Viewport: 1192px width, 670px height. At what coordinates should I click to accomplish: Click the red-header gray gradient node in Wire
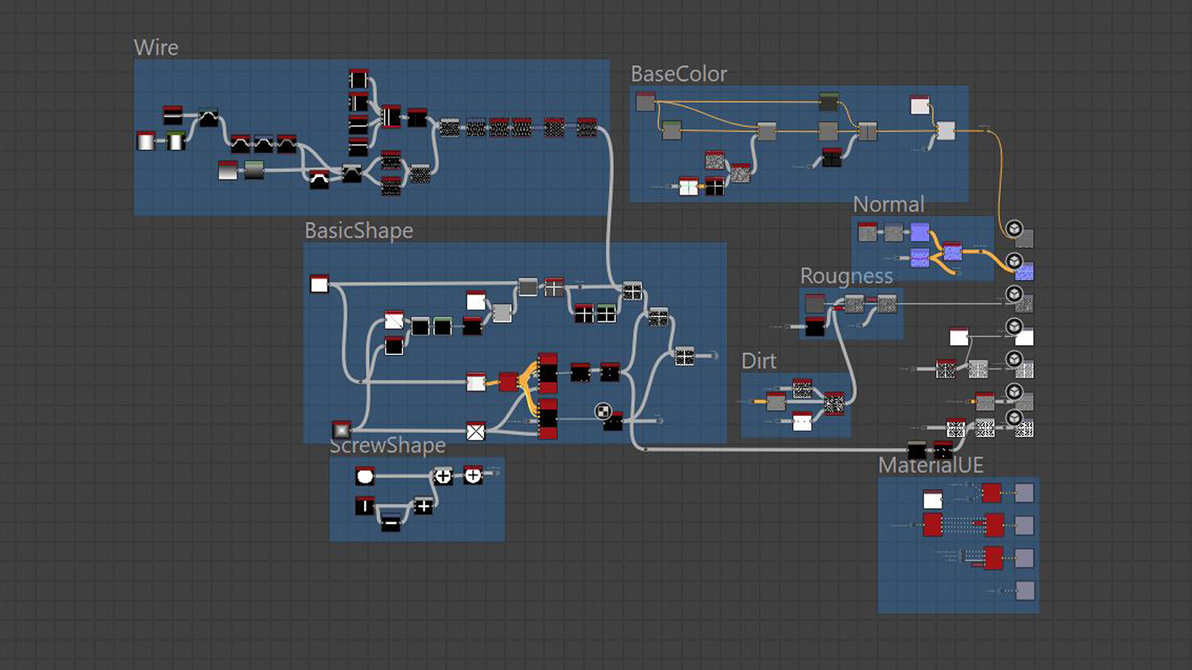tap(228, 170)
